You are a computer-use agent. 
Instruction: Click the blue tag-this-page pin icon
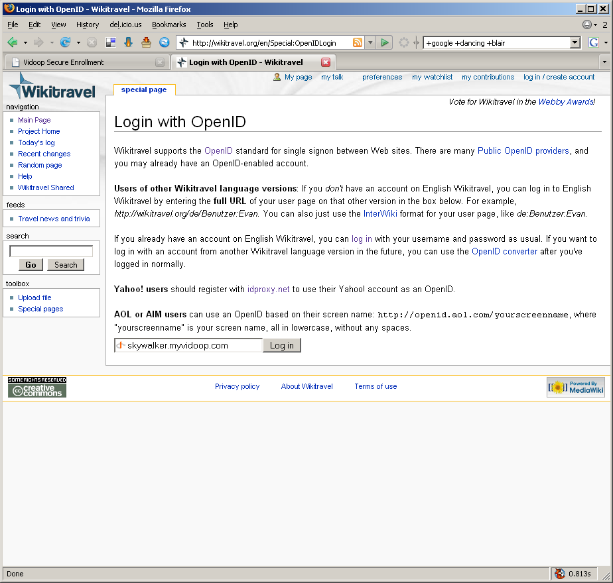128,42
